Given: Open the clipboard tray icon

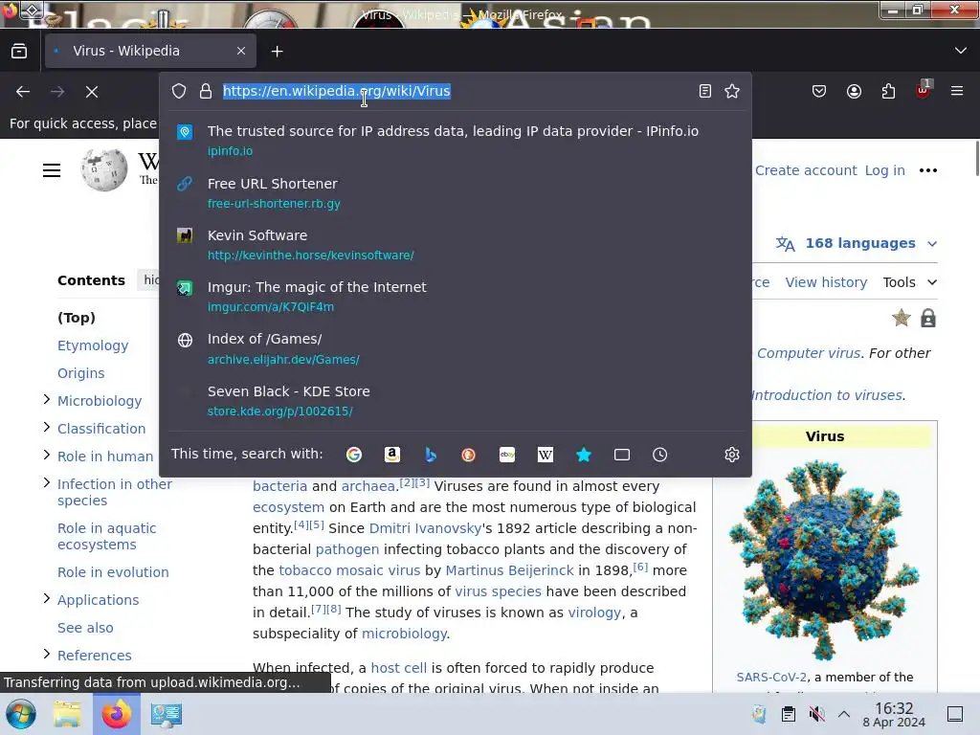Looking at the screenshot, I should coord(789,714).
